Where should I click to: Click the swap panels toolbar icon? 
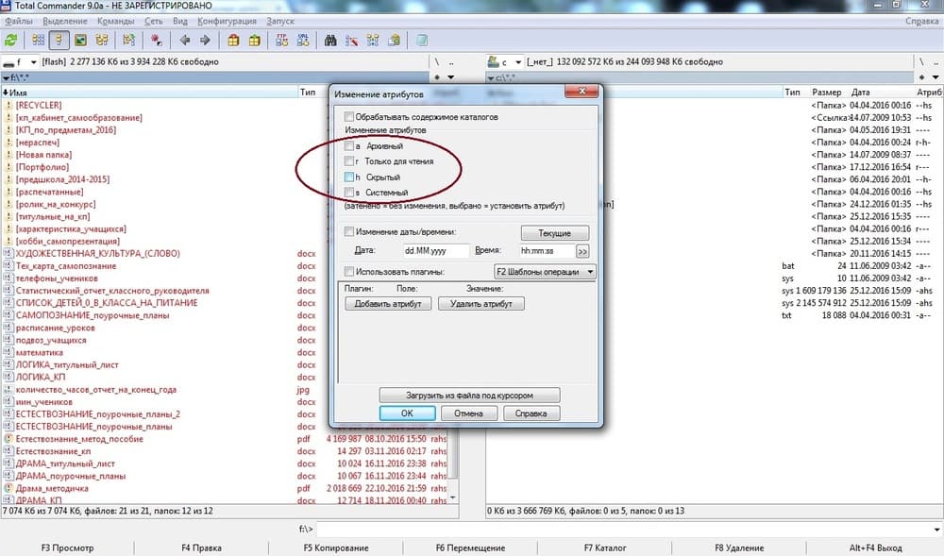128,41
